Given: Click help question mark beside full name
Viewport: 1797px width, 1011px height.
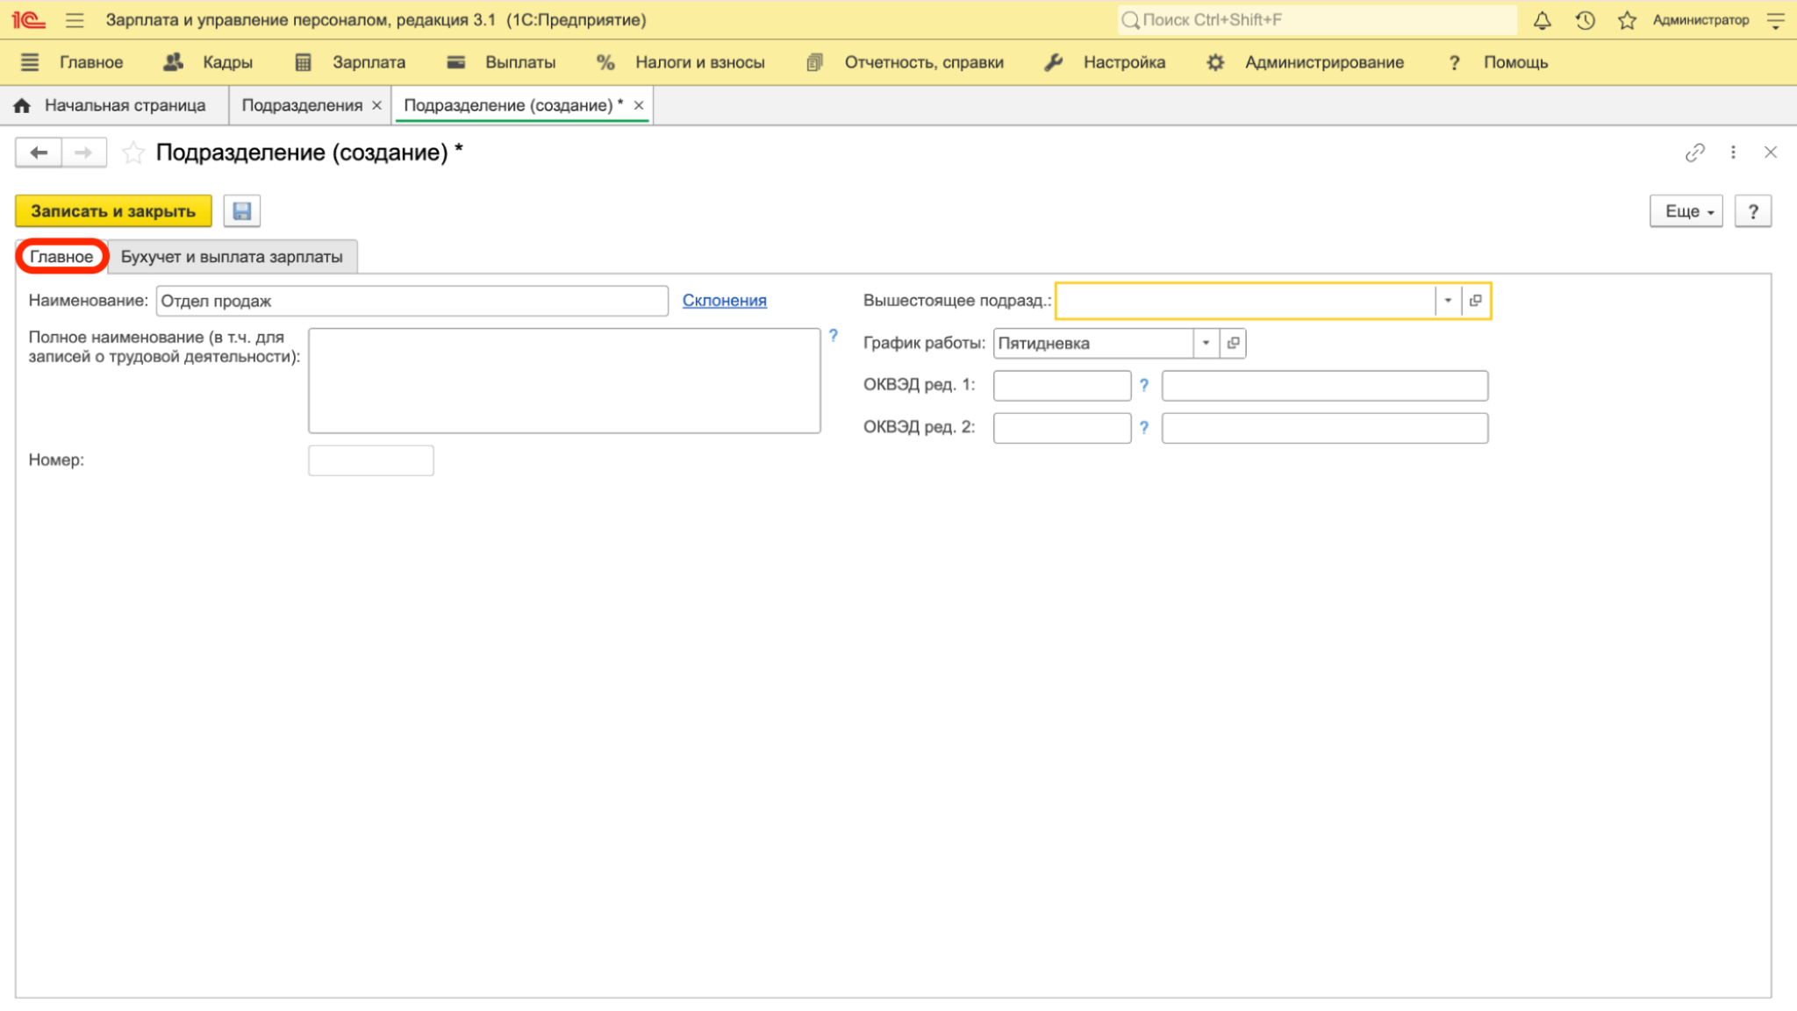Looking at the screenshot, I should coord(833,336).
